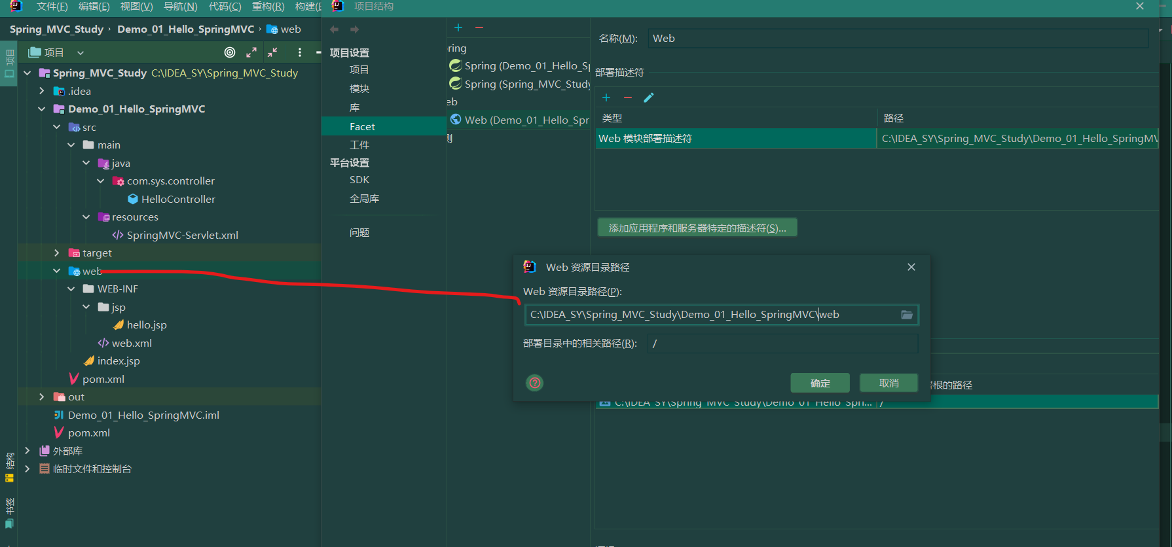This screenshot has height=547, width=1172.
Task: Open 视图(V) menu
Action: click(x=136, y=6)
